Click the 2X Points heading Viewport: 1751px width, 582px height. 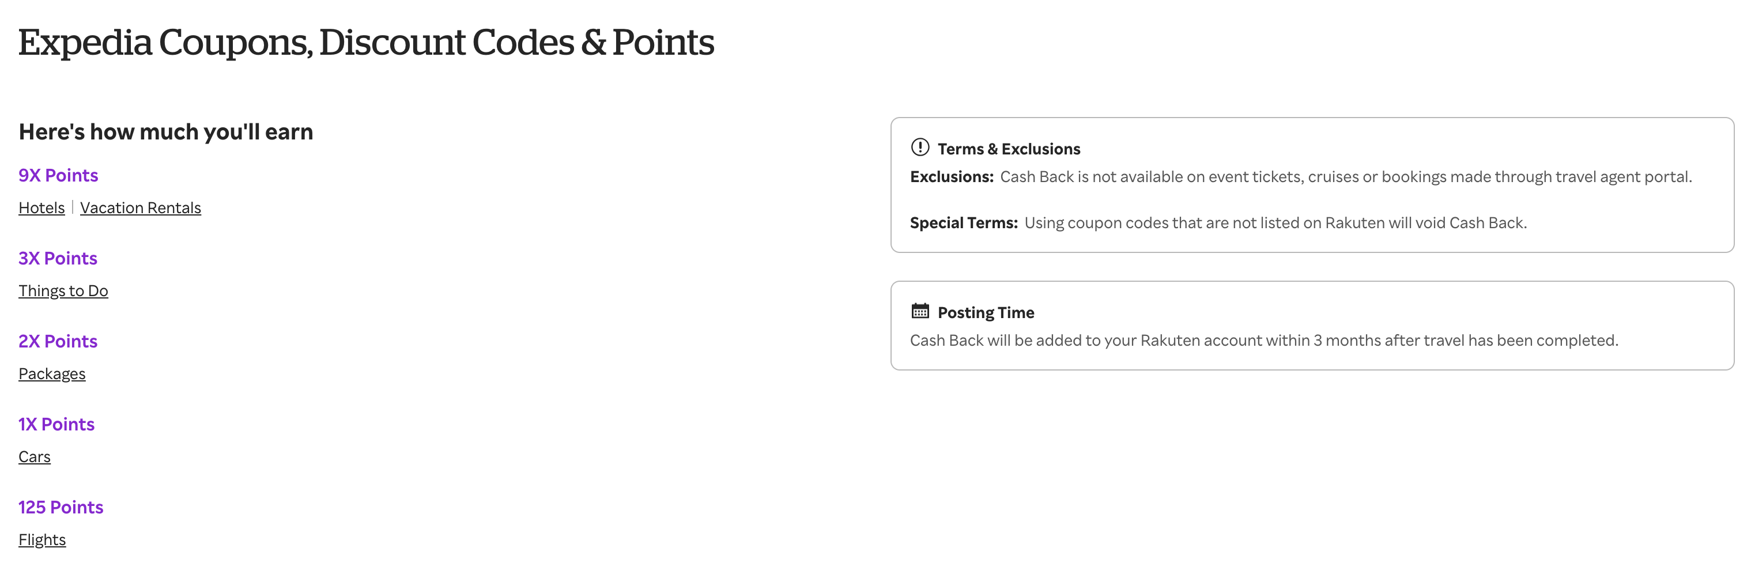coord(58,341)
